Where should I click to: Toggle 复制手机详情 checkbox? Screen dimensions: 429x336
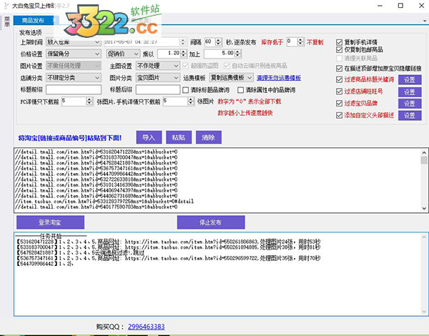coord(340,41)
